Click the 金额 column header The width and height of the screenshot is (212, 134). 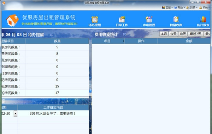(184, 41)
